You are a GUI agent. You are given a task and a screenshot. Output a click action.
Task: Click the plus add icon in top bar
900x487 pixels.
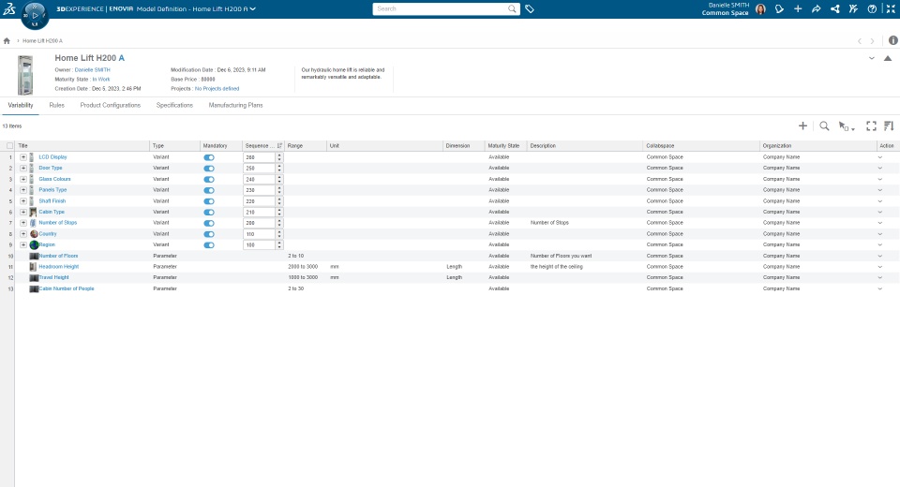tap(798, 9)
